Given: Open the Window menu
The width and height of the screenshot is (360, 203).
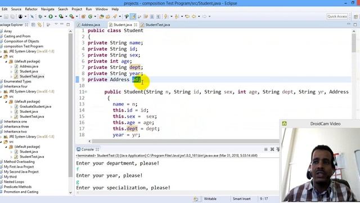Looking at the screenshot, I should 101,9.
